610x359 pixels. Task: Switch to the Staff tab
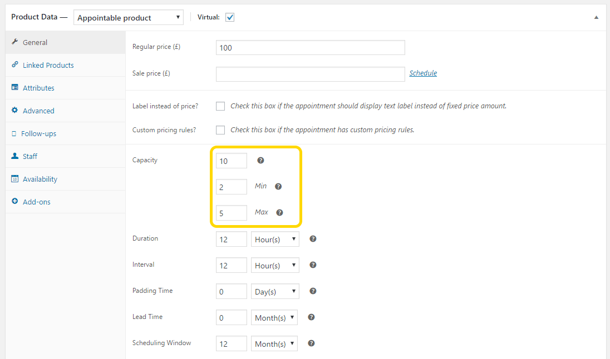65,156
